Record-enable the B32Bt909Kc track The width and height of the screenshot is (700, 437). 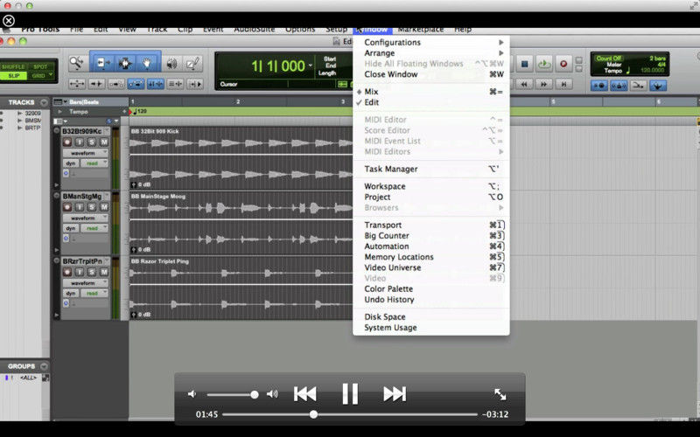coord(67,142)
